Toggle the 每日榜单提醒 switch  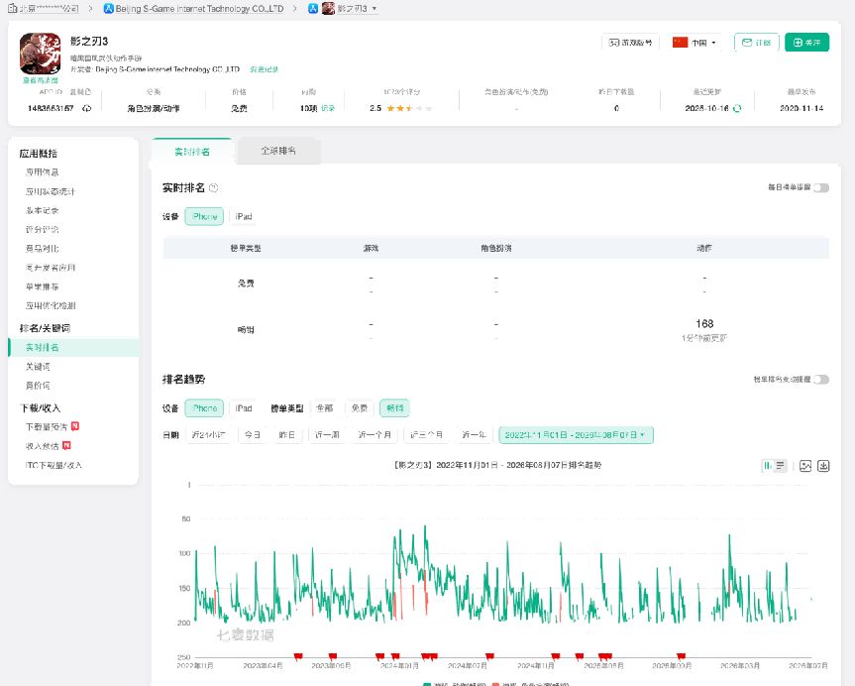click(821, 187)
